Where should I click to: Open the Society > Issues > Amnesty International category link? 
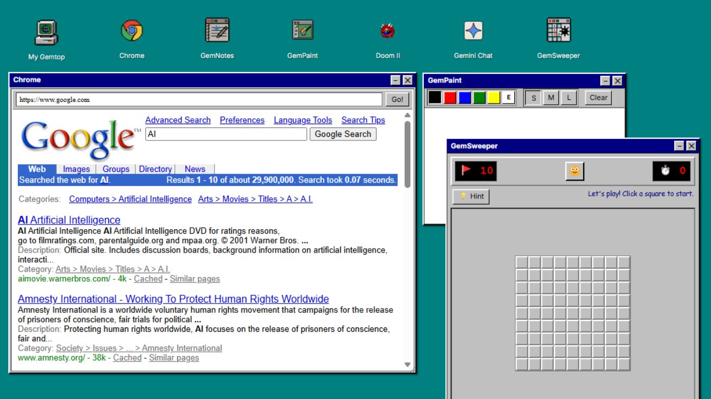click(139, 348)
